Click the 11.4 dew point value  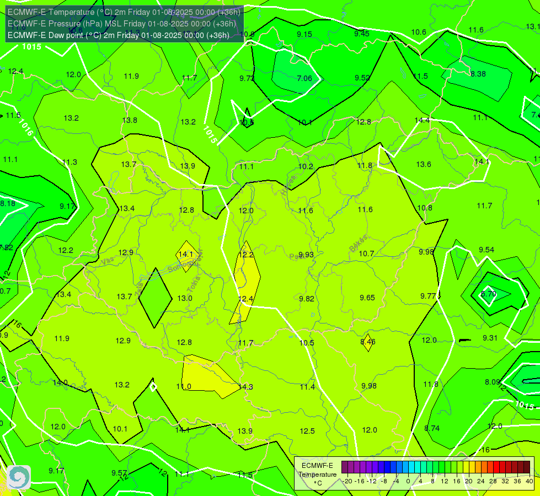(307, 387)
